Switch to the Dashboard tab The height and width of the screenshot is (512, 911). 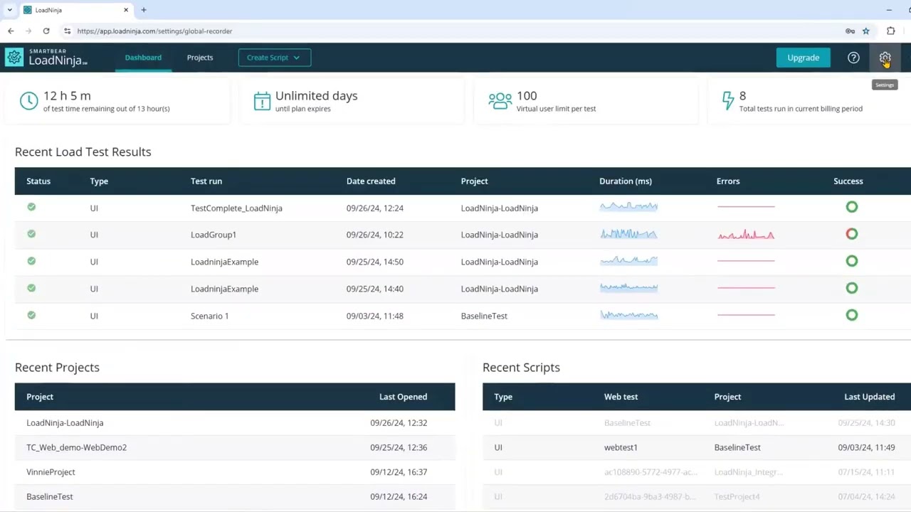pos(143,58)
